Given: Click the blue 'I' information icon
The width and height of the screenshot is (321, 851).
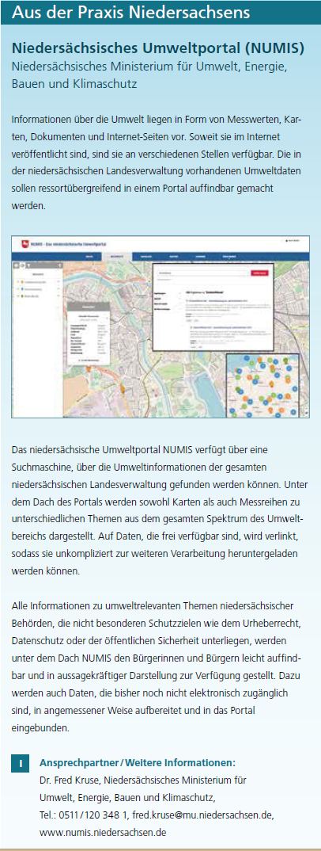Looking at the screenshot, I should [20, 764].
